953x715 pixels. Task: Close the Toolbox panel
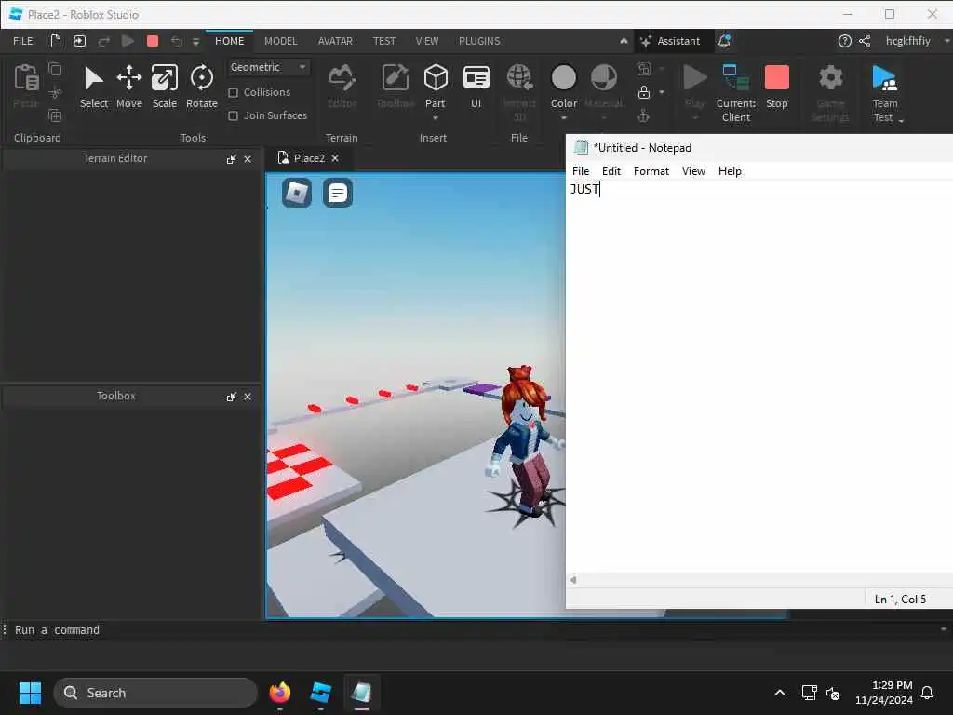coord(248,397)
